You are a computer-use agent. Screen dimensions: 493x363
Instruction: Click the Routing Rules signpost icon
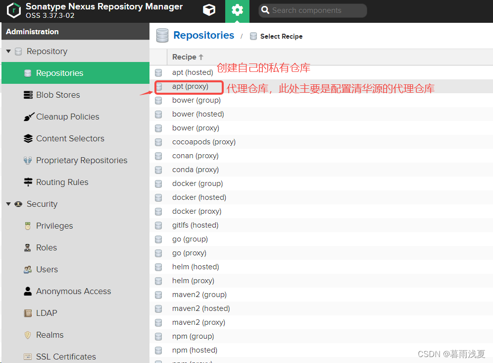click(x=28, y=182)
